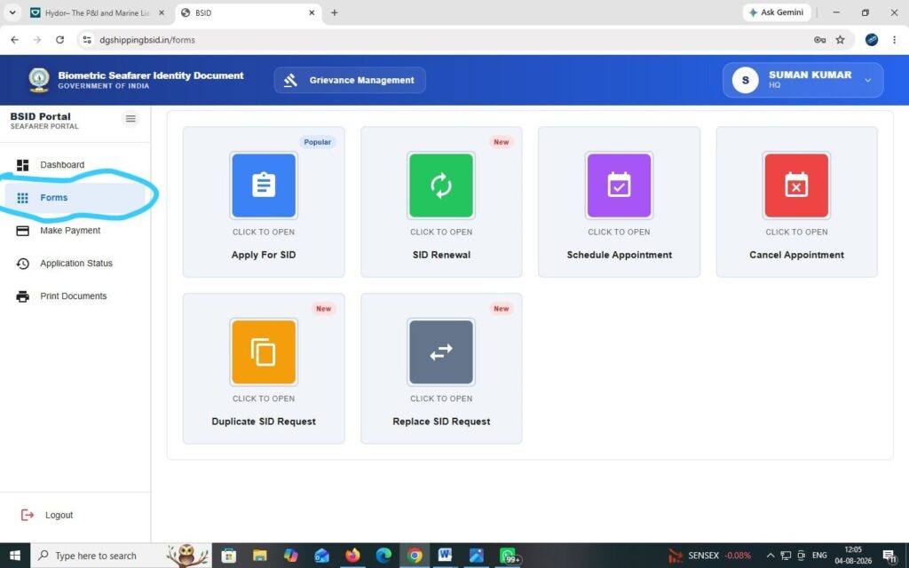
Task: Reload the page
Action: pos(59,40)
